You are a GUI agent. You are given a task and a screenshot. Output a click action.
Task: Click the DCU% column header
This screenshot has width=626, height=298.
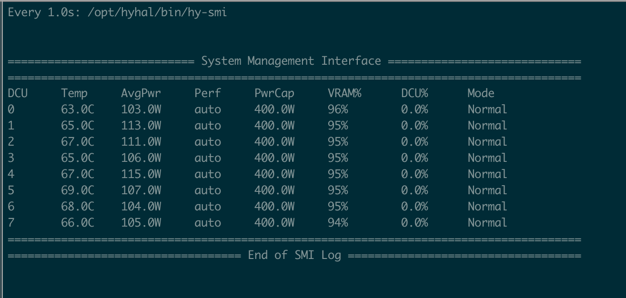(x=414, y=93)
